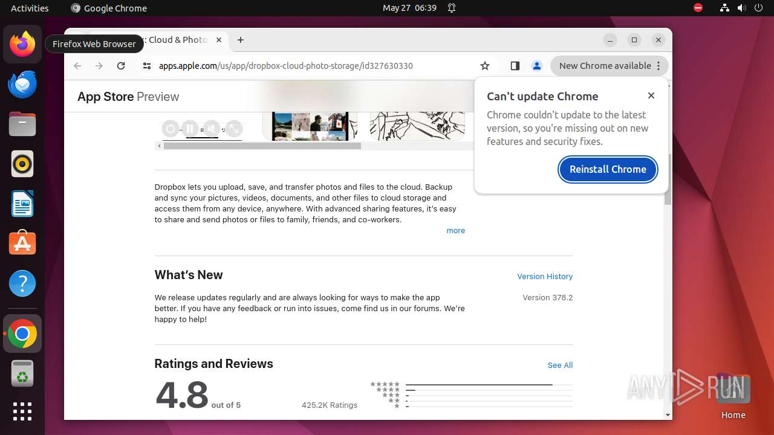This screenshot has width=774, height=435.
Task: Click the address bar URL
Action: (286, 66)
